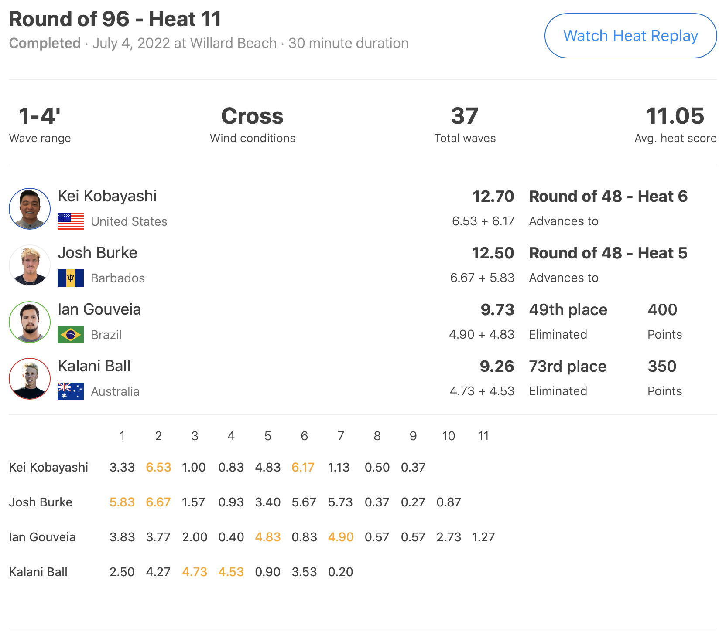
Task: Select the Ian Gouveia name heading
Action: click(x=99, y=309)
